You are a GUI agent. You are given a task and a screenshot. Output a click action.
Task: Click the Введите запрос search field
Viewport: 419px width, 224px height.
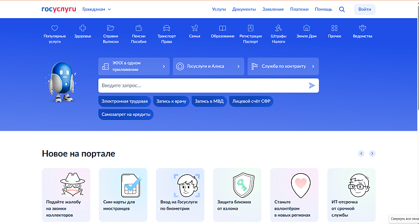click(x=203, y=85)
